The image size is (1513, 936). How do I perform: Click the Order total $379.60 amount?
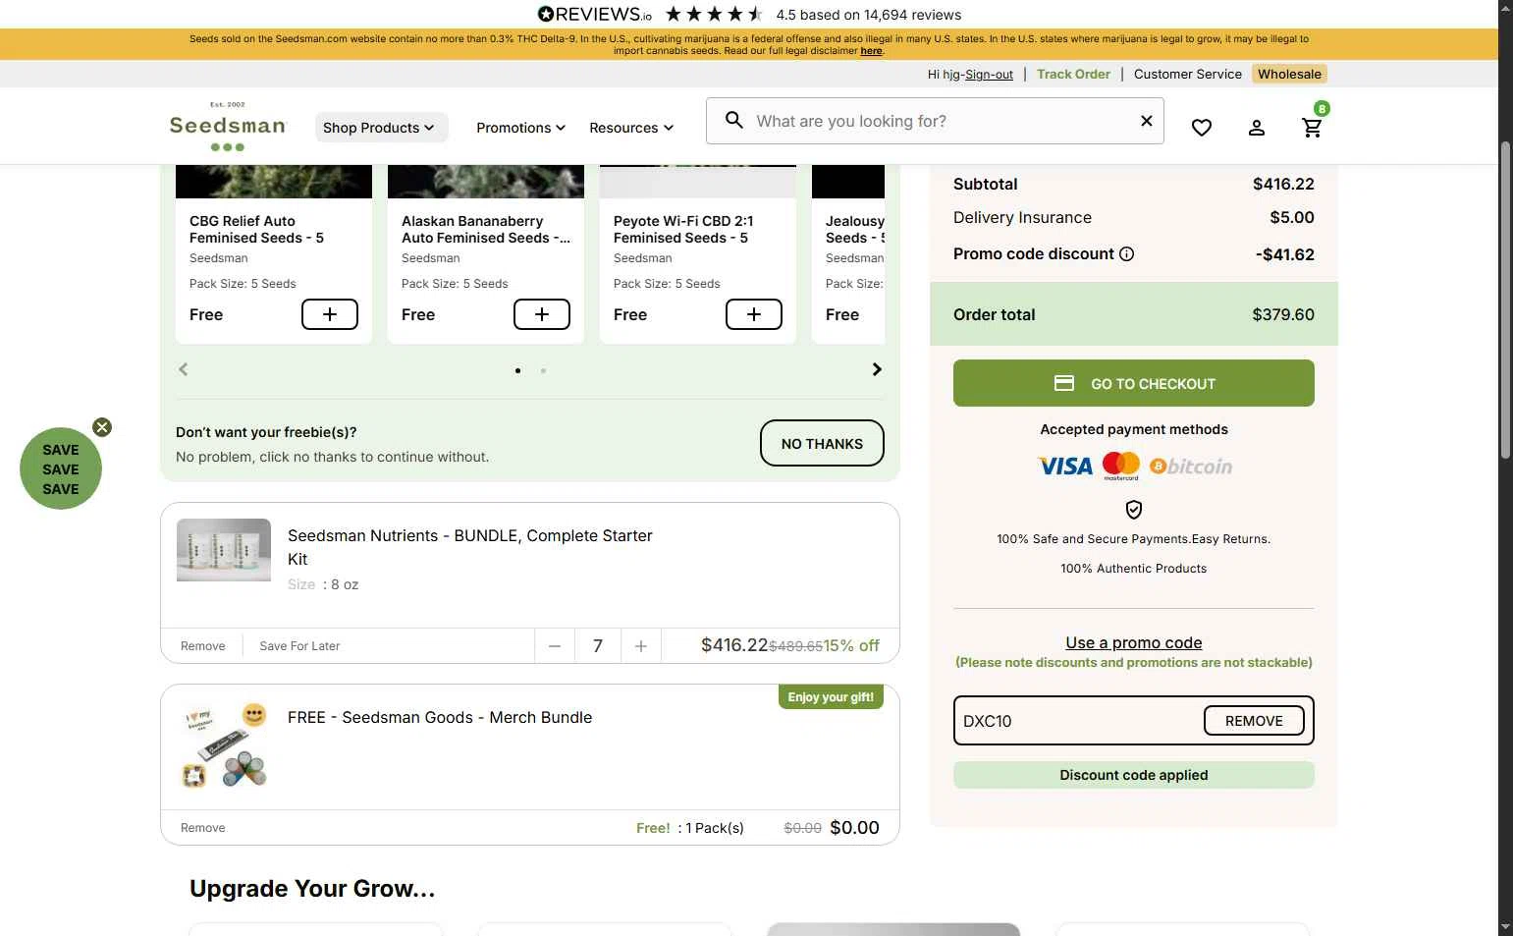pyautogui.click(x=1283, y=315)
